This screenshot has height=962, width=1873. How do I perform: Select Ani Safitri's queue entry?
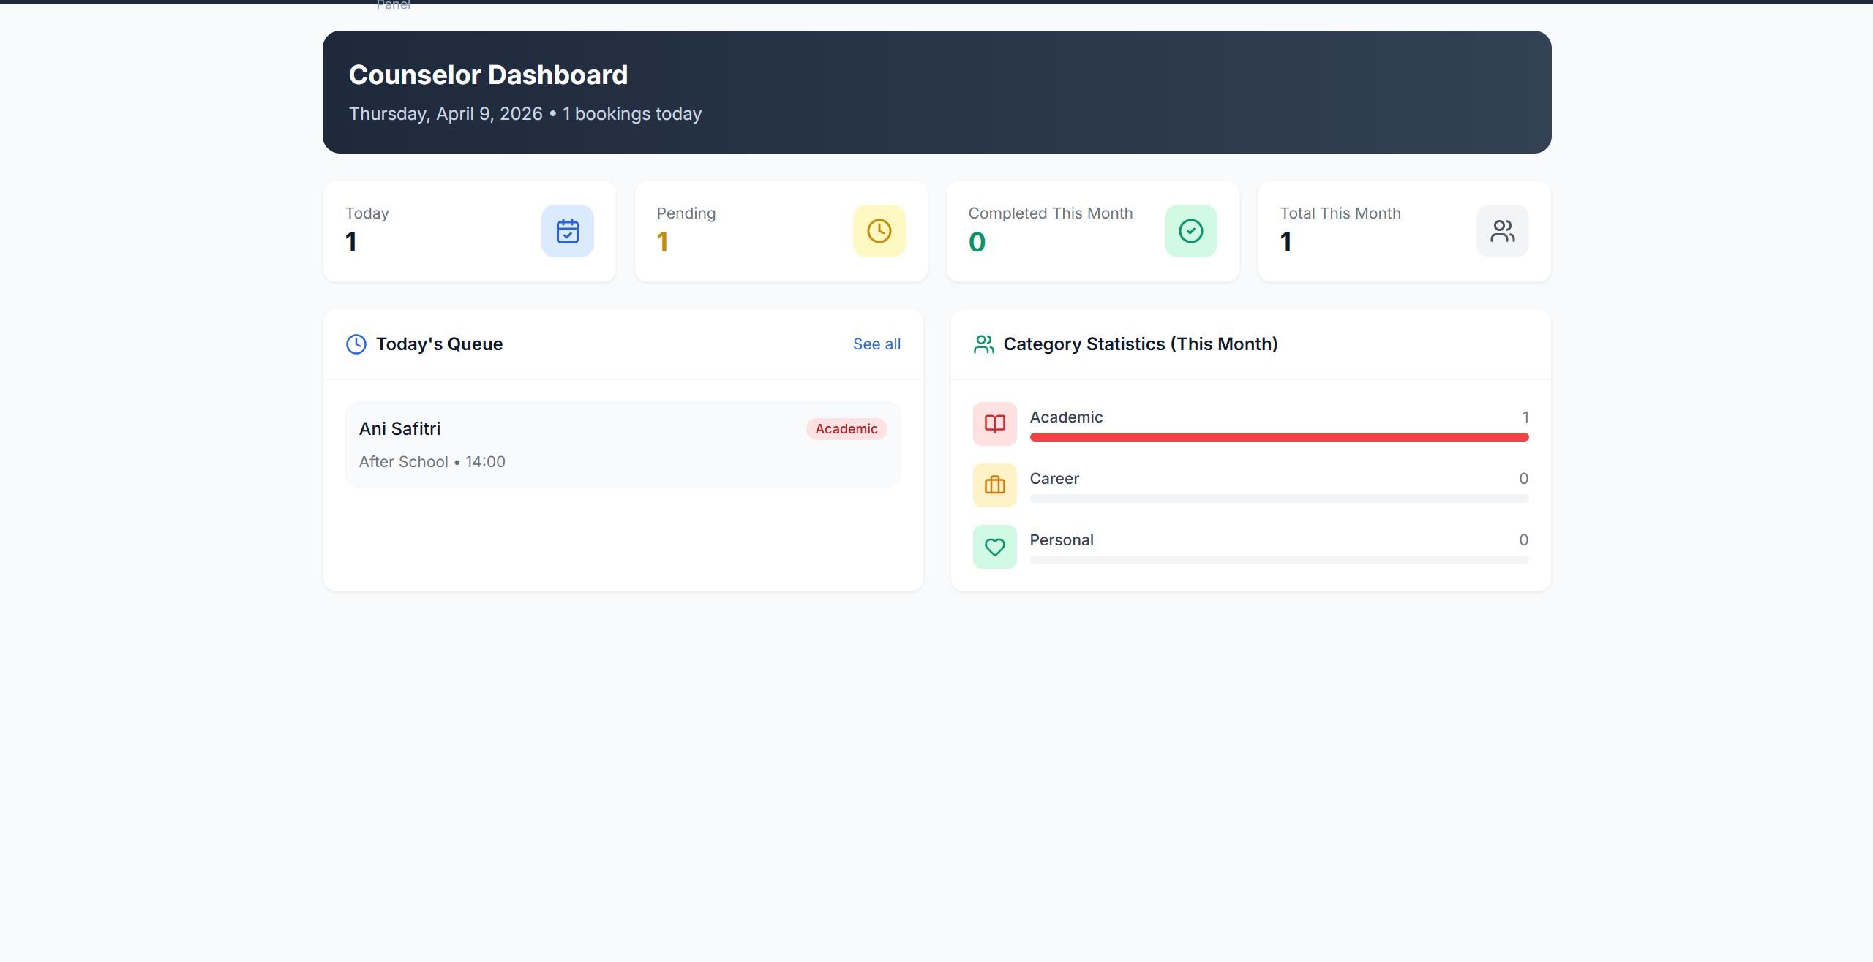pyautogui.click(x=623, y=444)
